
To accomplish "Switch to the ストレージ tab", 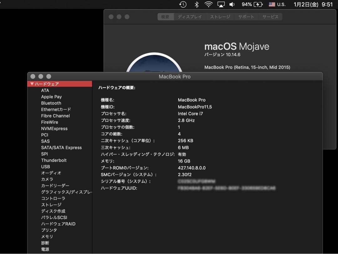I will click(x=220, y=17).
